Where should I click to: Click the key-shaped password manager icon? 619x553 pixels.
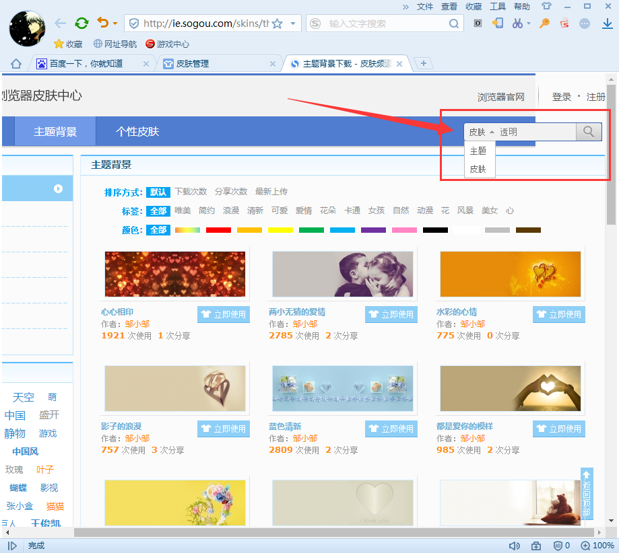544,24
